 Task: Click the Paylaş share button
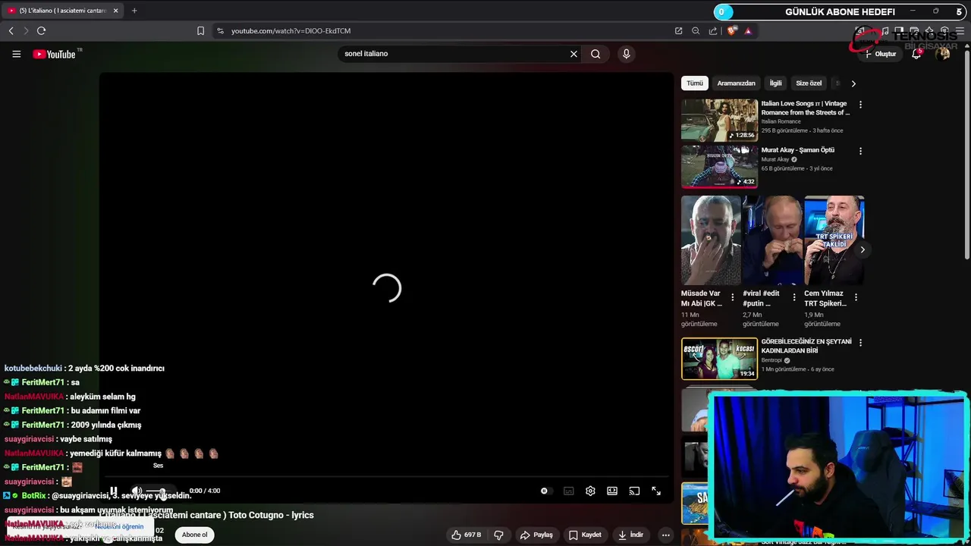point(536,535)
